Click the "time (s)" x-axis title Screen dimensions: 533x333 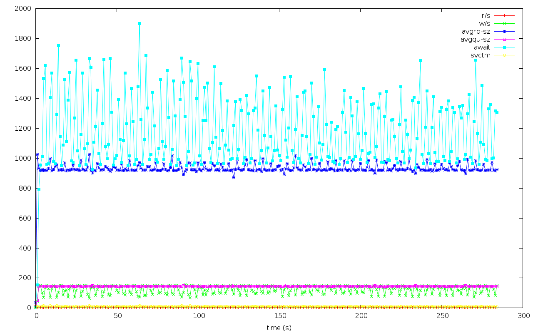point(279,328)
